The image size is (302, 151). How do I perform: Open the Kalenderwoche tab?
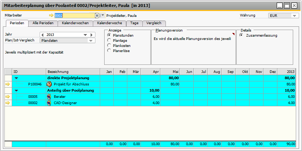click(109, 23)
